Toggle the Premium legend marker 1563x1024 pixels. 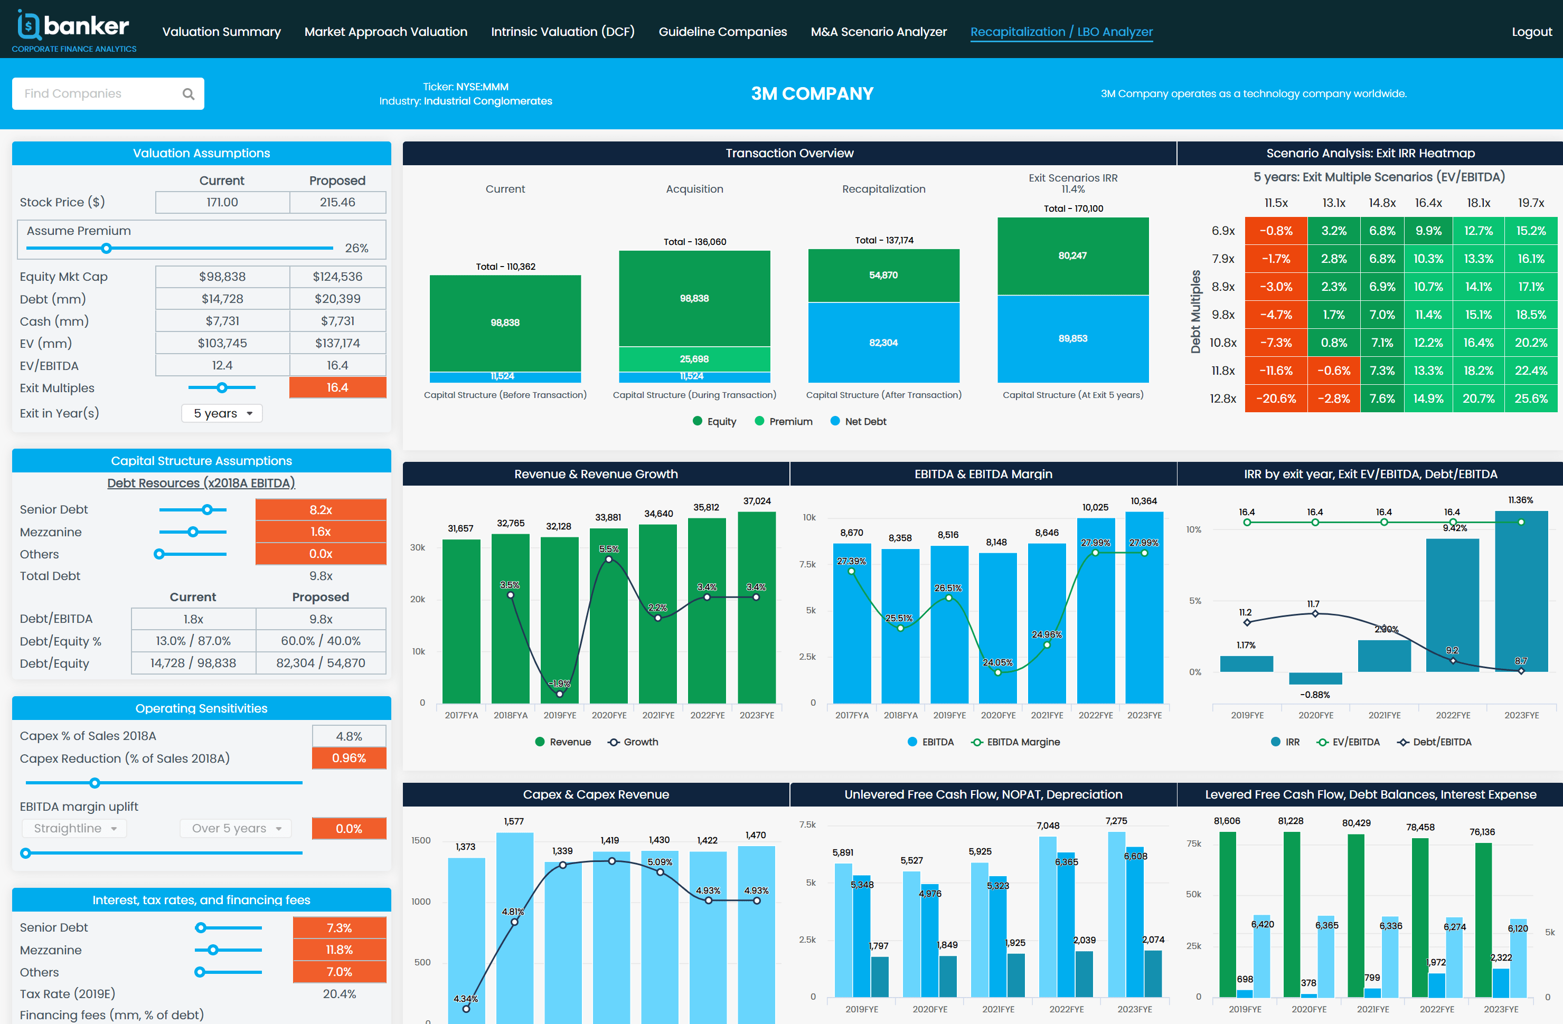[x=759, y=421]
